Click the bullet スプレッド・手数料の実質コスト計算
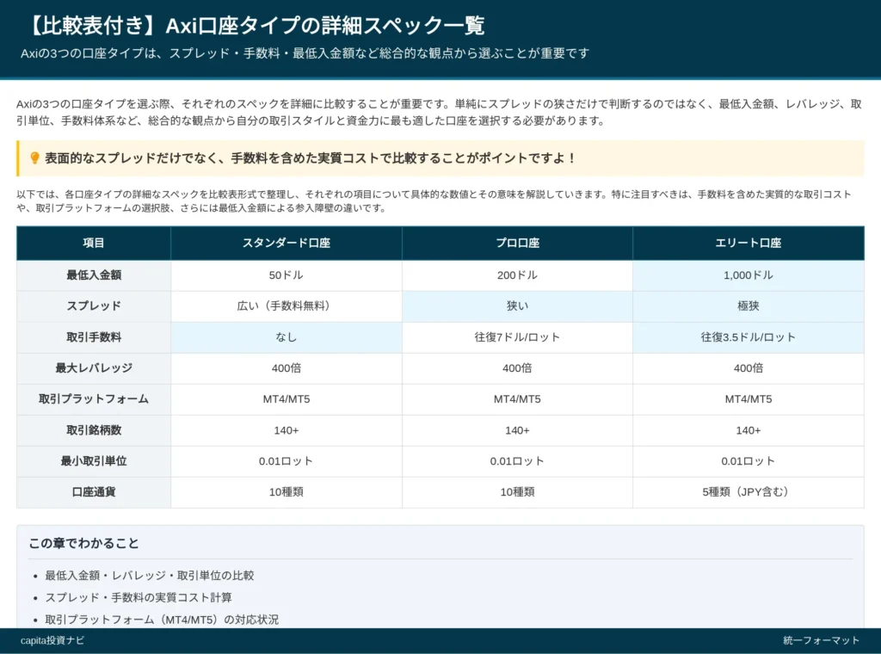881x654 pixels. 139,597
